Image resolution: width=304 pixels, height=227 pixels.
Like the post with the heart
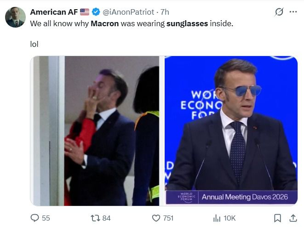pyautogui.click(x=156, y=218)
